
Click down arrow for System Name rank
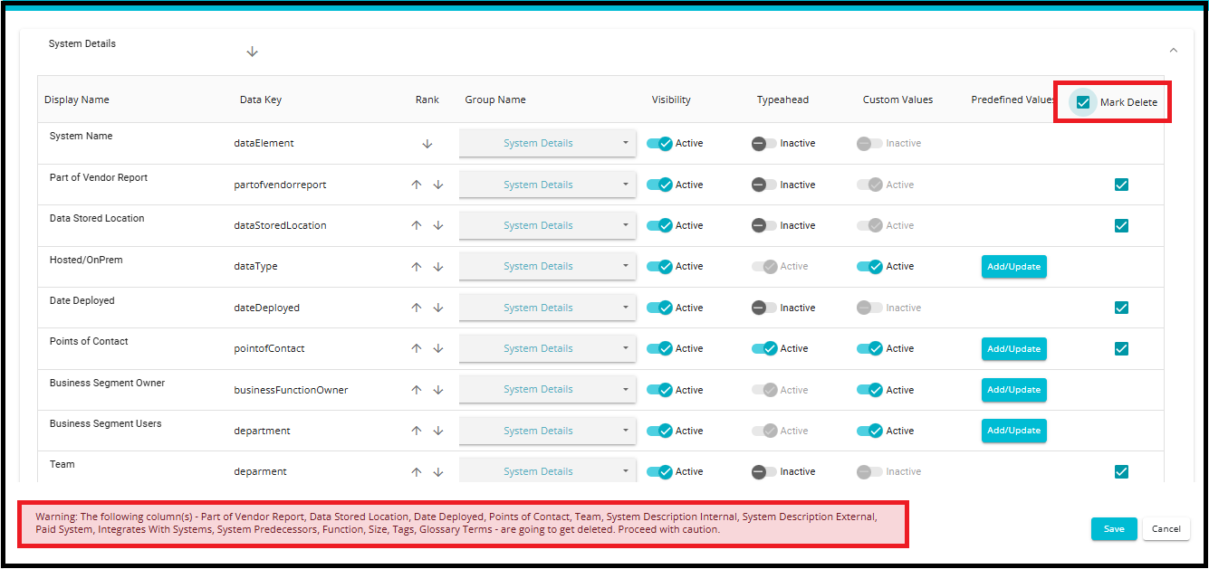point(427,144)
